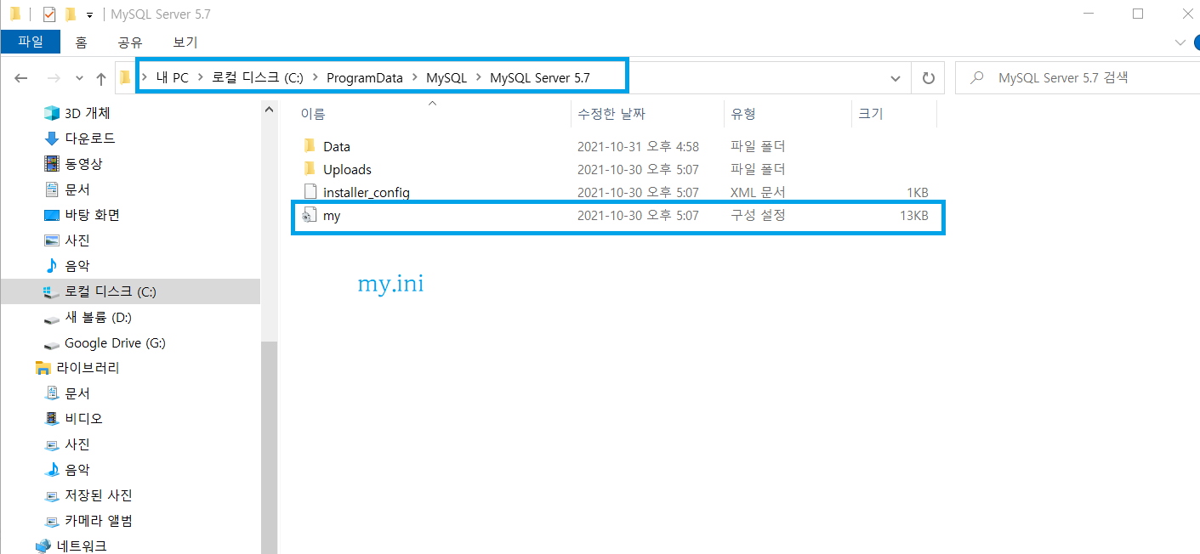This screenshot has height=554, width=1200.
Task: Refresh the current folder view
Action: pyautogui.click(x=929, y=78)
